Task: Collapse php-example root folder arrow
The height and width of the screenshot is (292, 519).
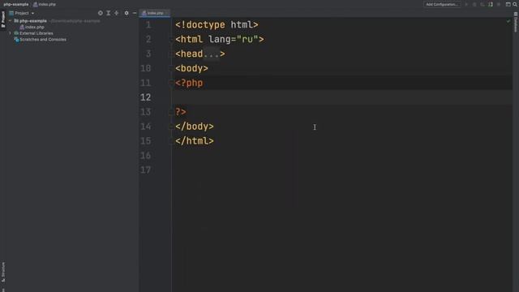Action: click(10, 20)
